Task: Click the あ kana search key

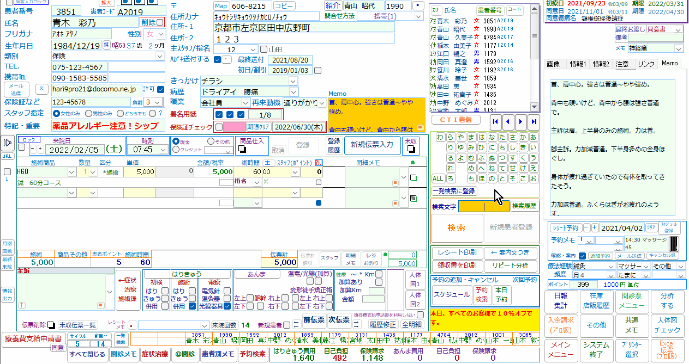Action: point(534,137)
